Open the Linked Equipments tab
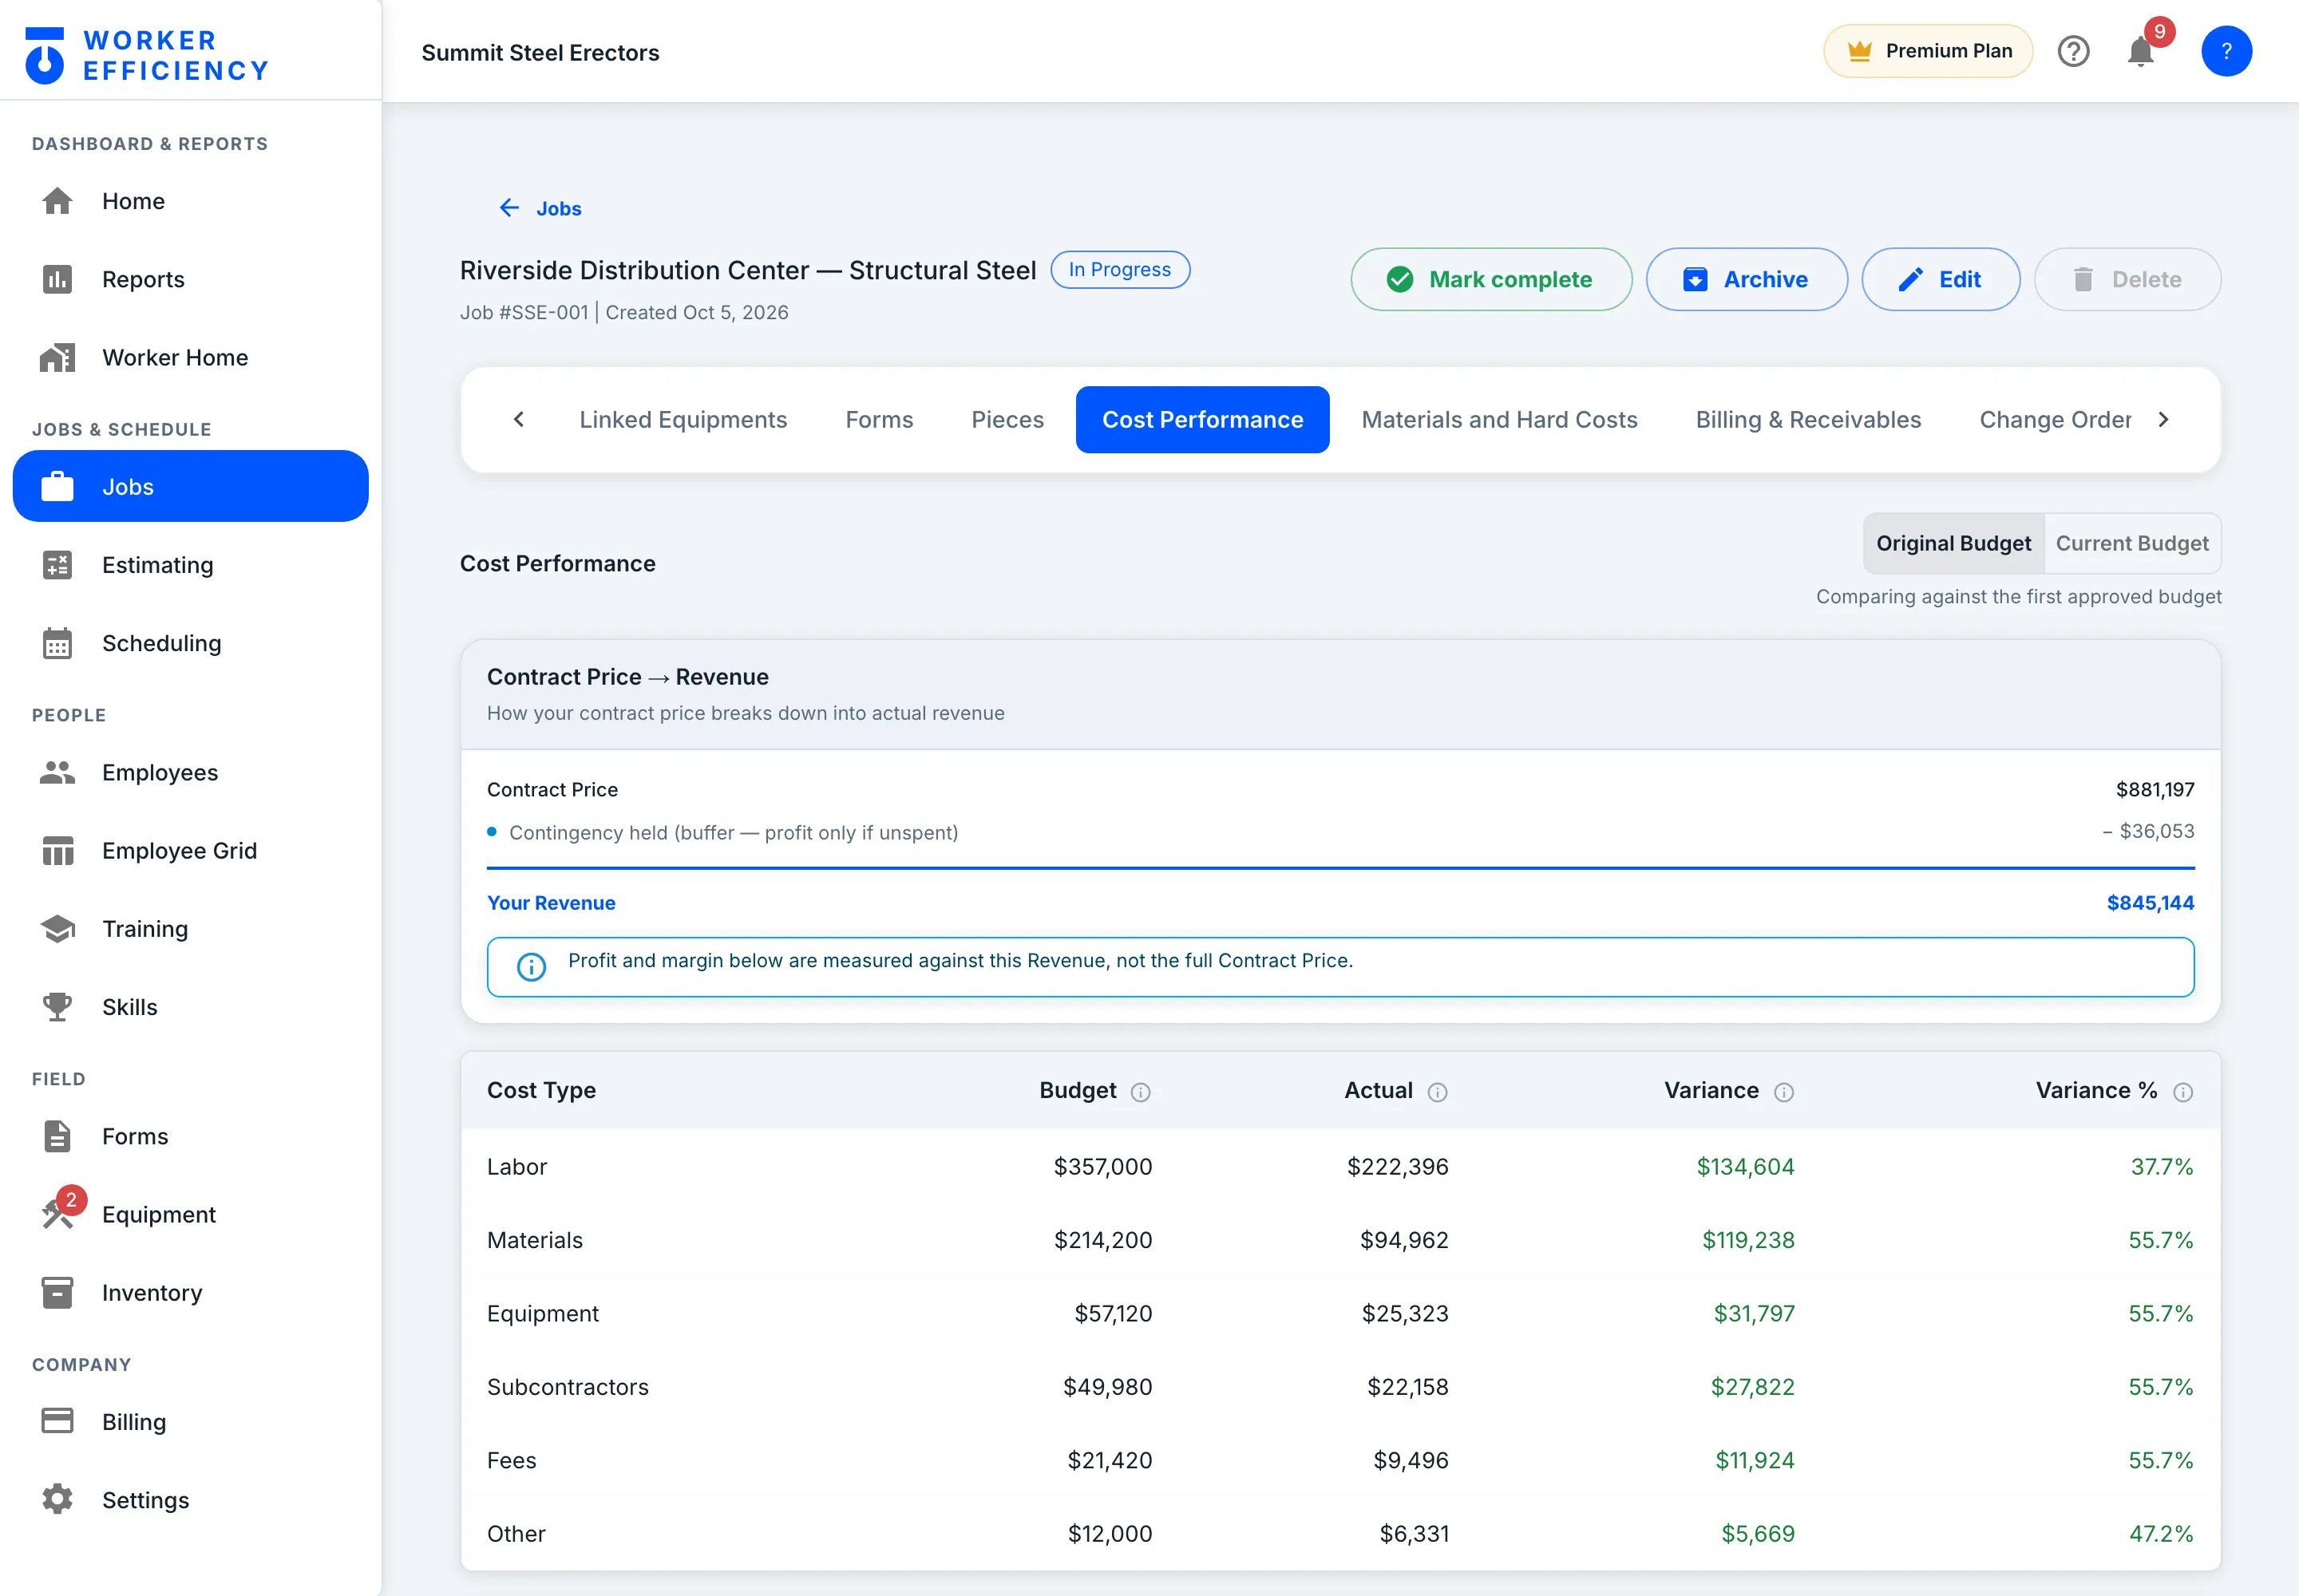The width and height of the screenshot is (2299, 1596). click(683, 420)
